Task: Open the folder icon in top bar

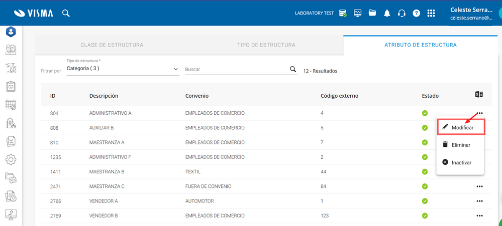Action: 372,13
